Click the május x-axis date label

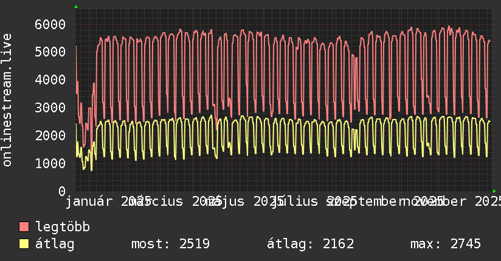click(226, 202)
